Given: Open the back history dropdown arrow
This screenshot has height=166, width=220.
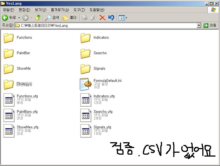Looking at the screenshot, I should click(x=19, y=18).
